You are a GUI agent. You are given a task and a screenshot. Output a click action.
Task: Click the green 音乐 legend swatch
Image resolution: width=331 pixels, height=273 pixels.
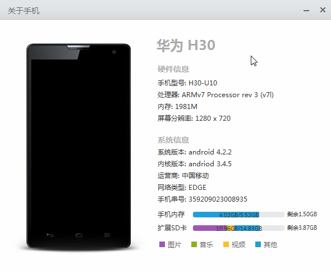pyautogui.click(x=194, y=244)
